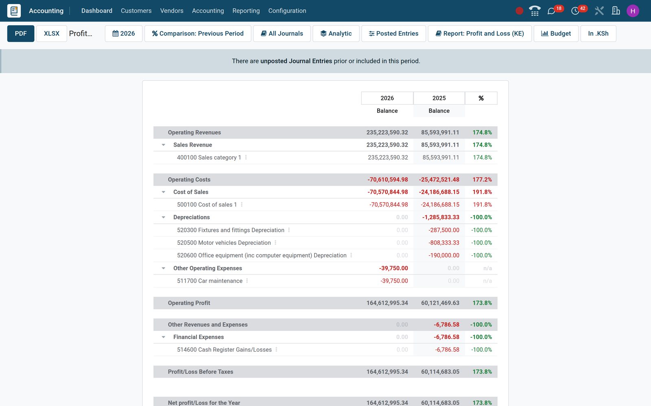Export the report with the XLSX button
Image resolution: width=651 pixels, height=406 pixels.
[x=52, y=34]
